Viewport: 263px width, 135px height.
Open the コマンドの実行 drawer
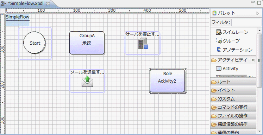233,107
